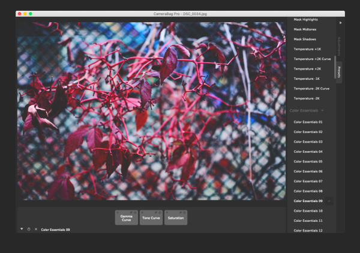
Task: Toggle power on the Tone Curve tile
Action: (x=160, y=213)
